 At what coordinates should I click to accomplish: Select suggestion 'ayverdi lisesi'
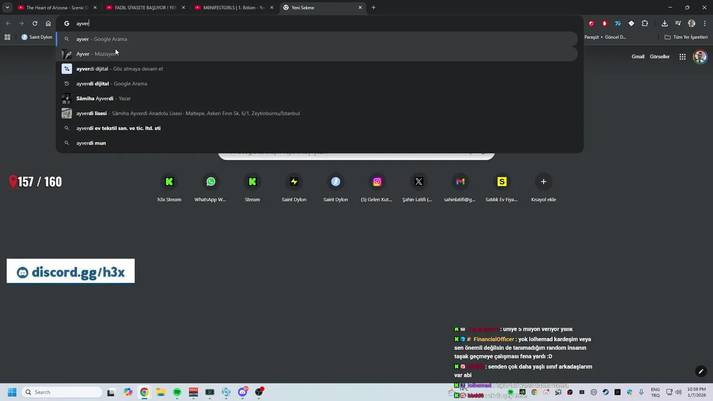[x=316, y=113]
